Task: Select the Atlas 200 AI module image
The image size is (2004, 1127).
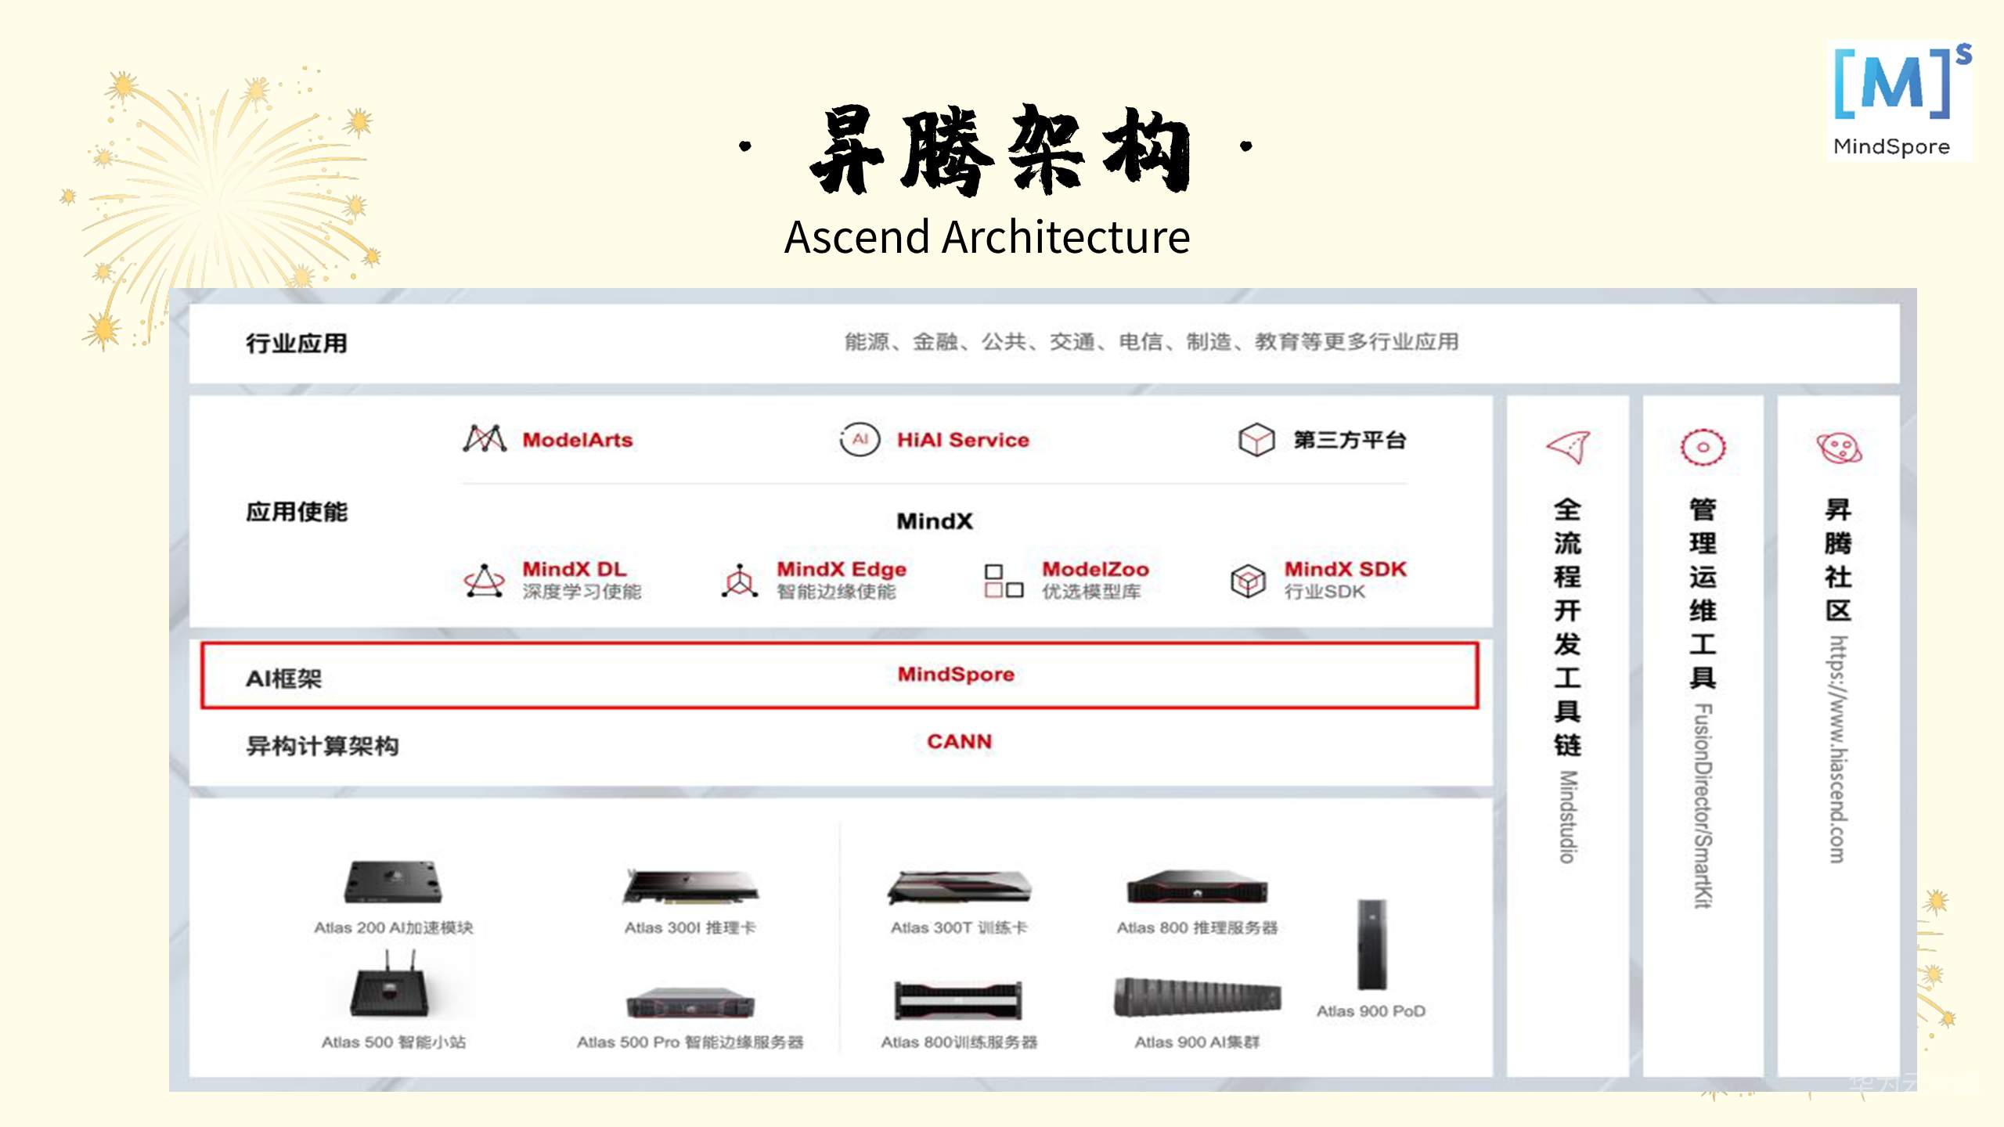Action: pos(393,882)
